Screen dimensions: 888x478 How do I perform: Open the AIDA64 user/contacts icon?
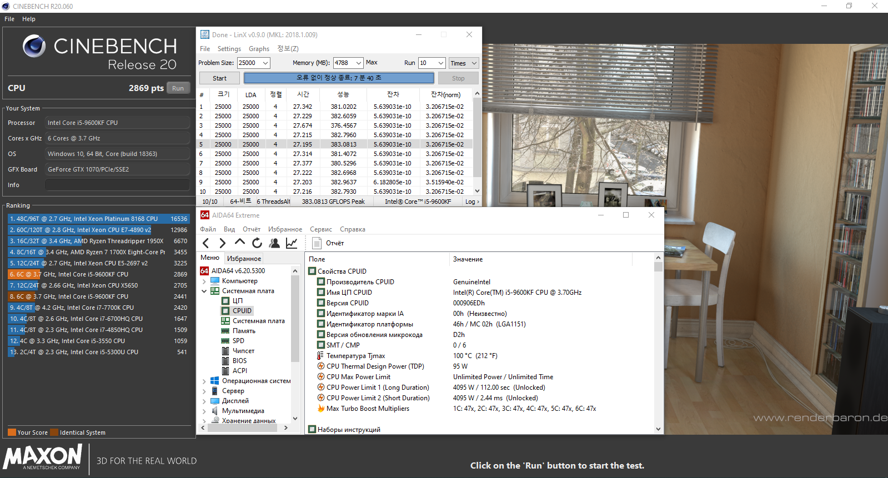(274, 243)
